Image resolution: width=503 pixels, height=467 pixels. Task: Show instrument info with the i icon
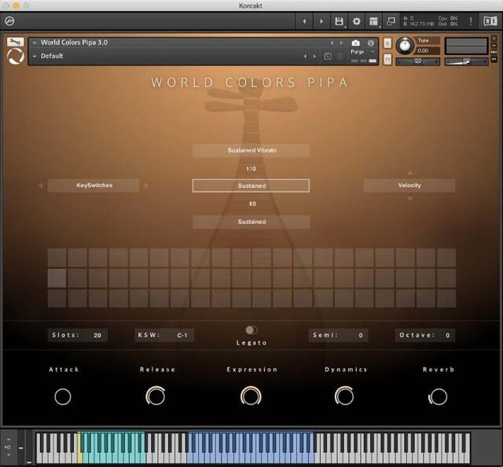pos(371,42)
